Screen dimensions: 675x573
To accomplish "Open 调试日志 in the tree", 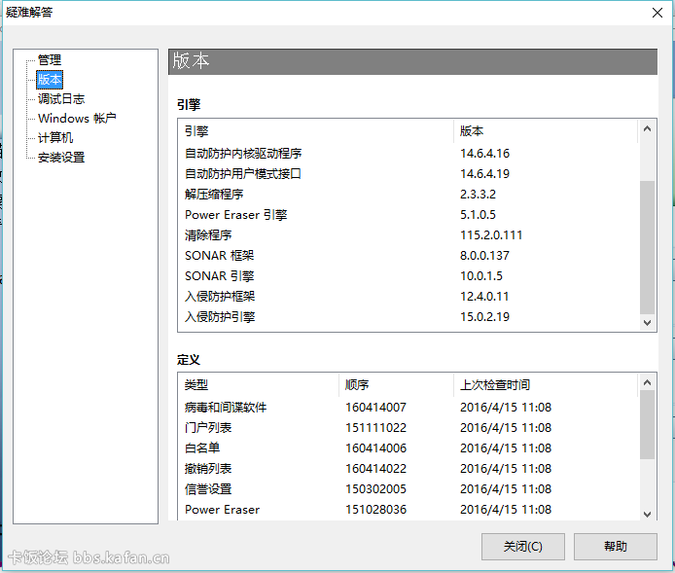I will click(61, 99).
